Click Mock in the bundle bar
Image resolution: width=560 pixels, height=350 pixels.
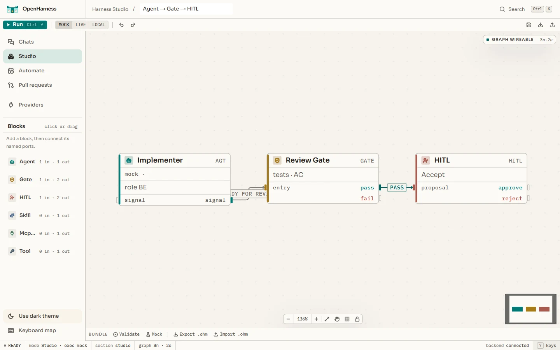pos(154,334)
